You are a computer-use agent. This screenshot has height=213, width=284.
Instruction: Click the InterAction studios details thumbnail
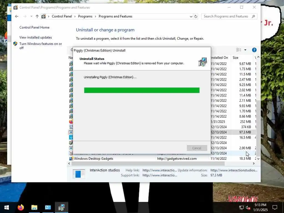pyautogui.click(x=79, y=174)
